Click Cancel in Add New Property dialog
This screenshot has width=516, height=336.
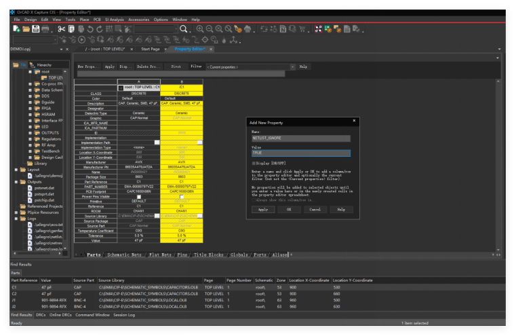[315, 210]
